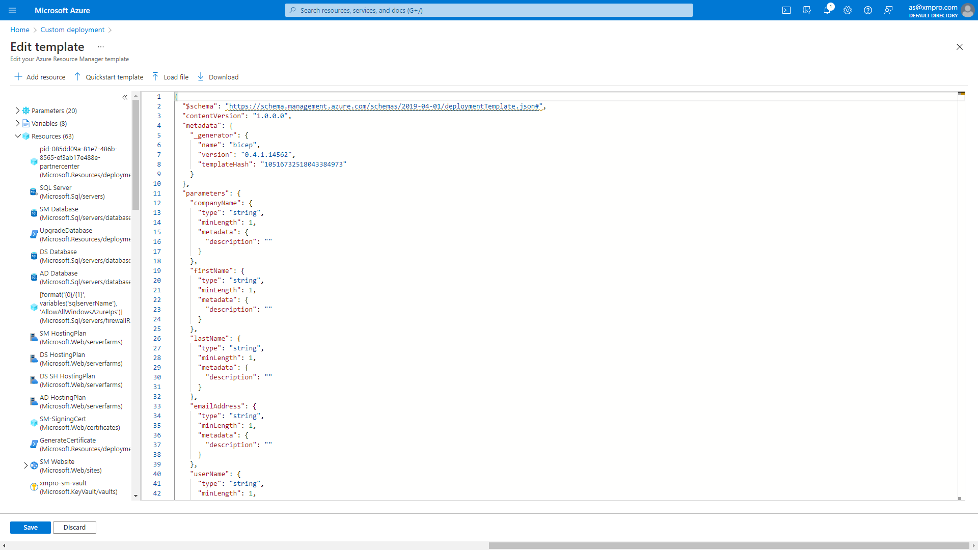Click the xmpro-sm-vault key vault icon
The image size is (978, 550).
(x=34, y=487)
